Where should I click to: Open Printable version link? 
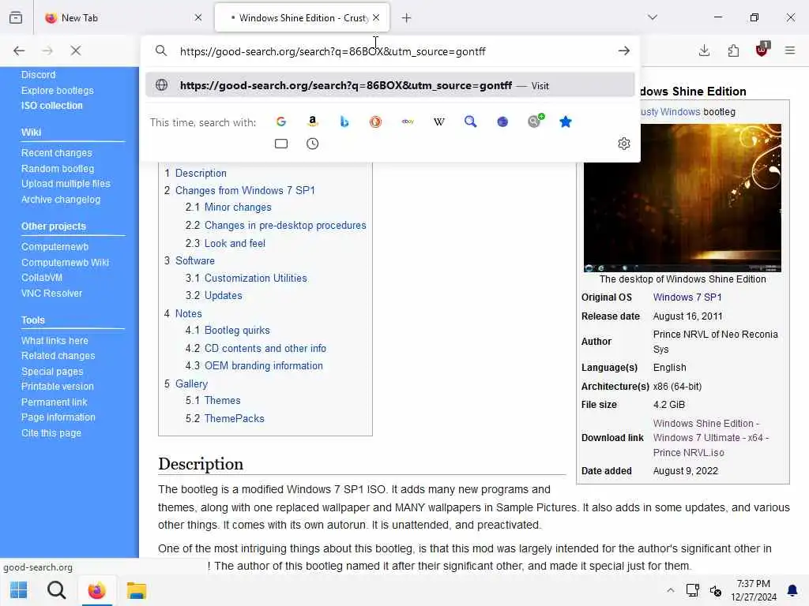point(57,387)
